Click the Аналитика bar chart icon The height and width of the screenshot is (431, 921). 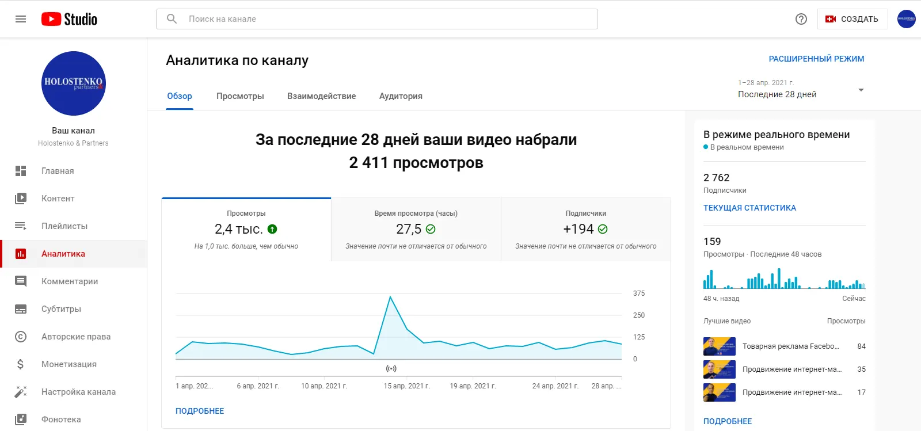21,254
